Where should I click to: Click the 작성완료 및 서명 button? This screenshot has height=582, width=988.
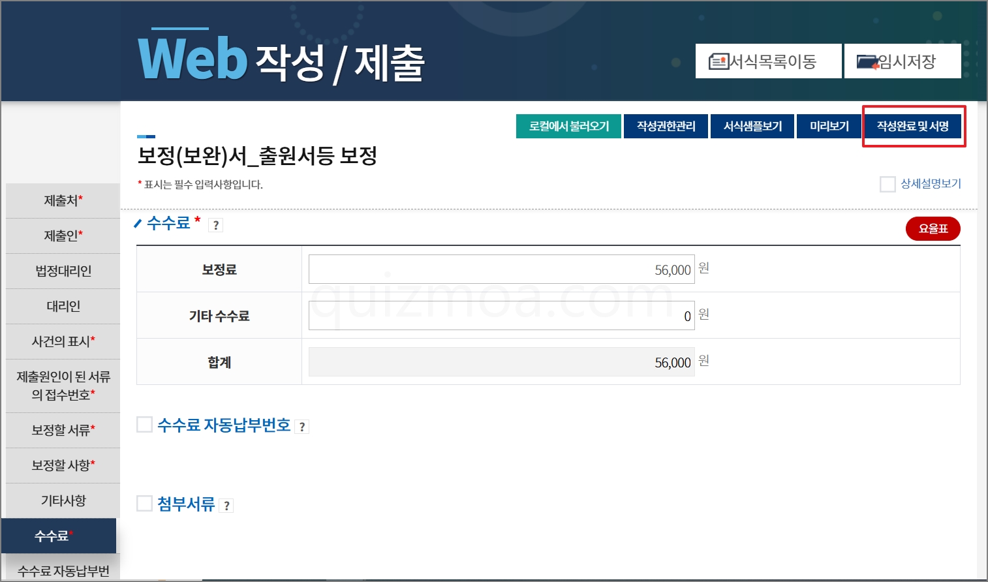912,126
